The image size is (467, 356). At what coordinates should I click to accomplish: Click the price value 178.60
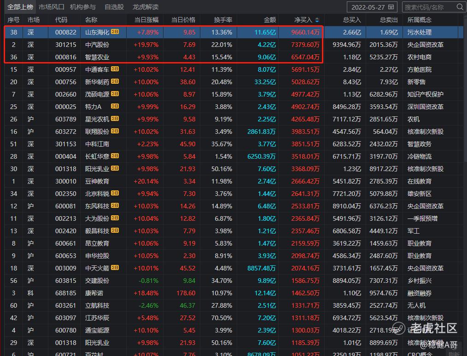click(186, 293)
